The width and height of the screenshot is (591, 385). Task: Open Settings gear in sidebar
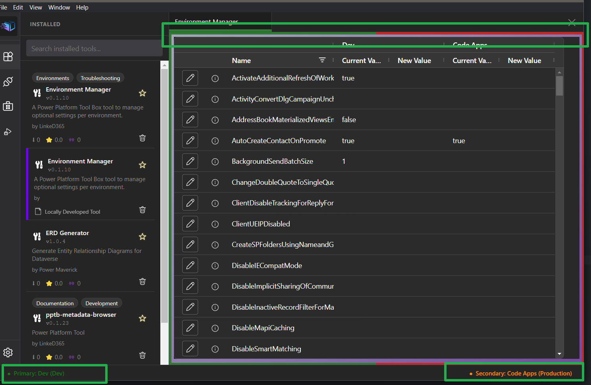(x=8, y=352)
